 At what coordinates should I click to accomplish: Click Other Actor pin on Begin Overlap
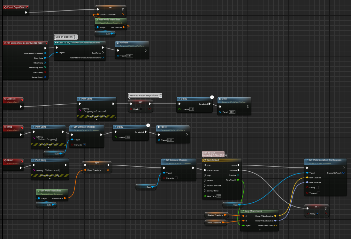(x=45, y=58)
